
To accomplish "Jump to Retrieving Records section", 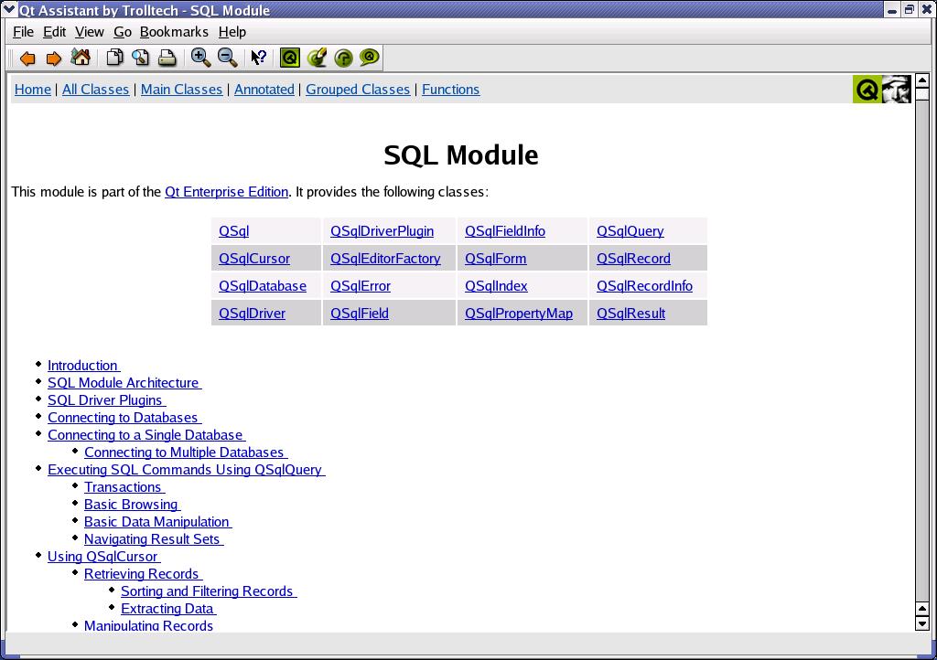I will coord(143,573).
